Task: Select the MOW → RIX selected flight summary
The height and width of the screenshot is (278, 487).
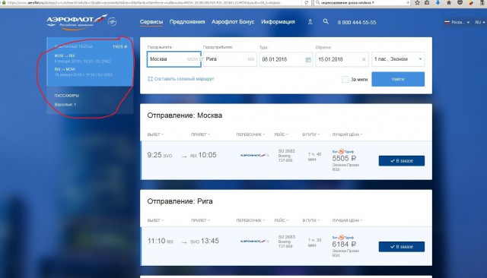Action: click(83, 58)
